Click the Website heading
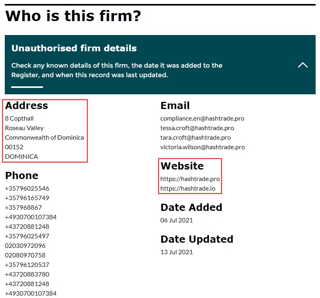320x298 pixels. 182,166
